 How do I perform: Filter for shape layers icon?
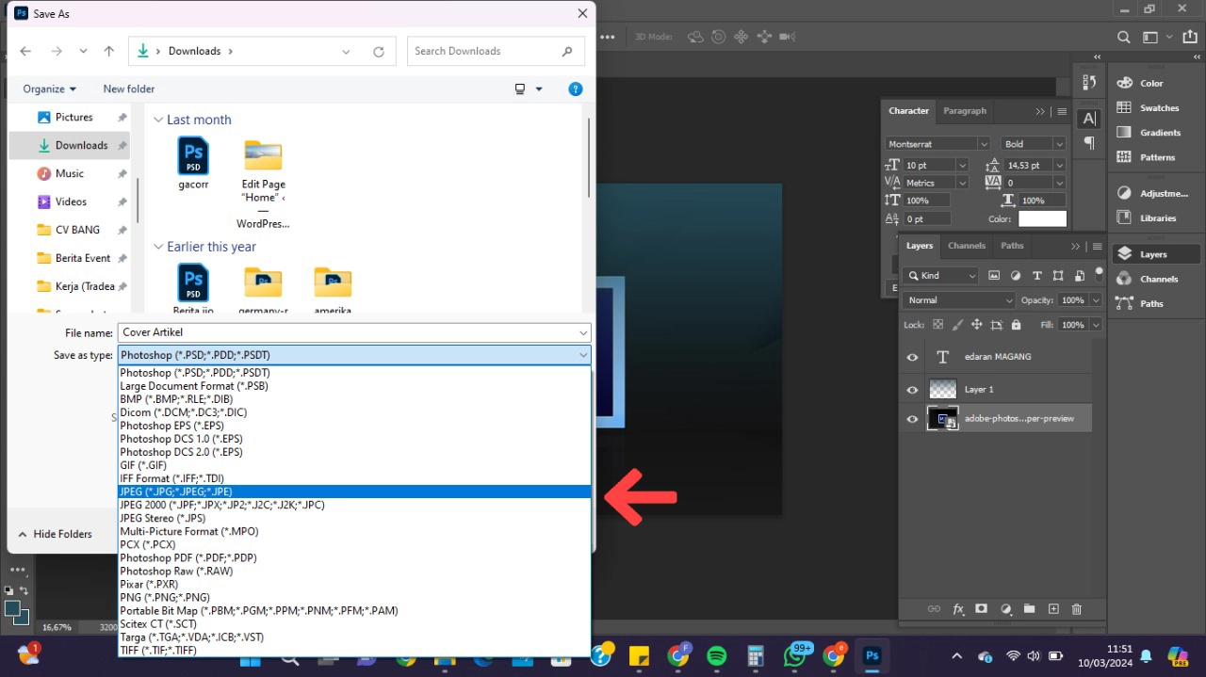coord(1058,276)
